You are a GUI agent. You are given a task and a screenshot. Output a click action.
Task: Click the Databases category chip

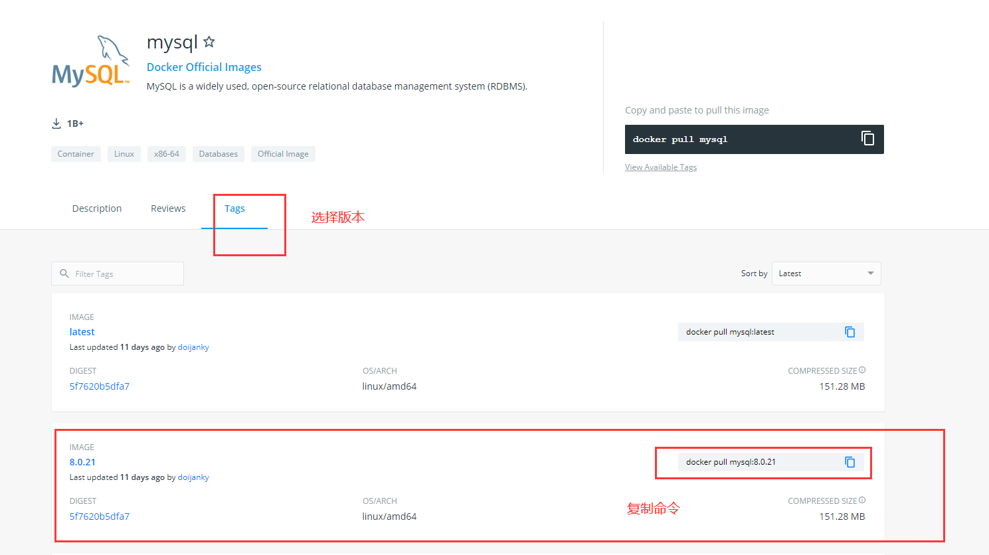pos(219,154)
